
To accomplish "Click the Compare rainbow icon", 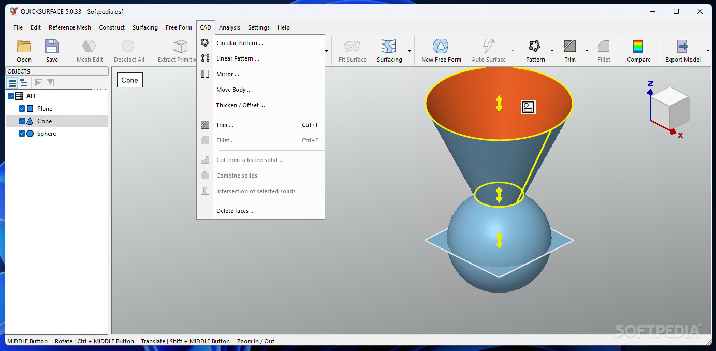I will pos(638,46).
